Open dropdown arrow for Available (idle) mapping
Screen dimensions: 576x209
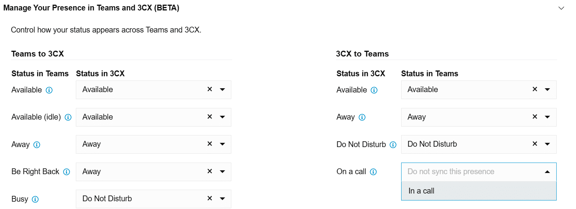222,117
